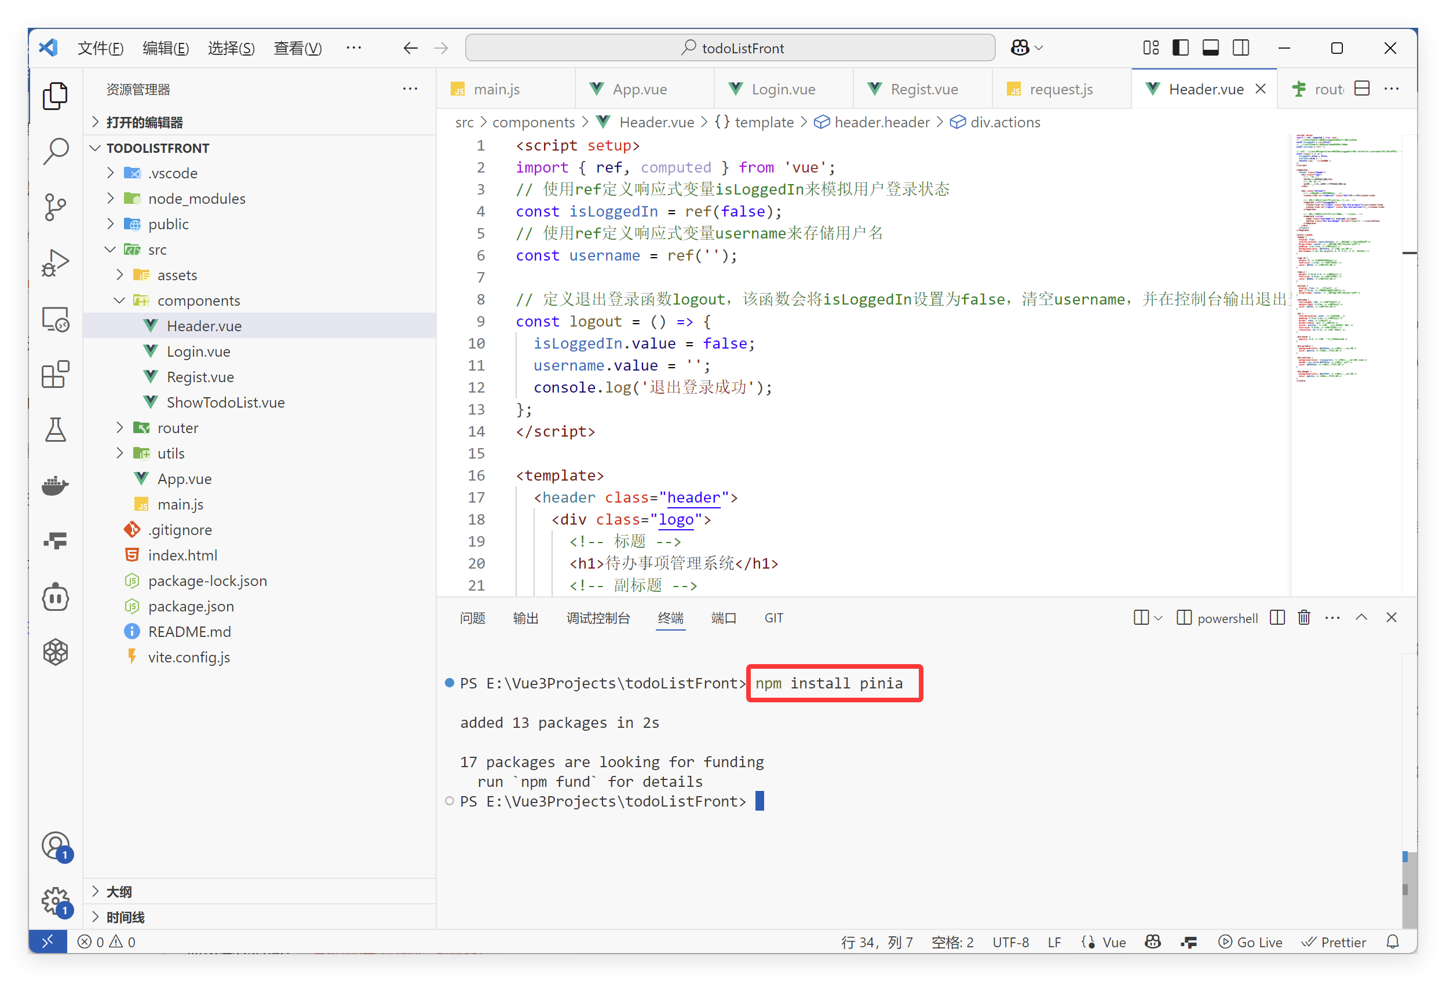1446x982 pixels.
Task: Click the Copilot icon in the title bar
Action: (x=1020, y=48)
